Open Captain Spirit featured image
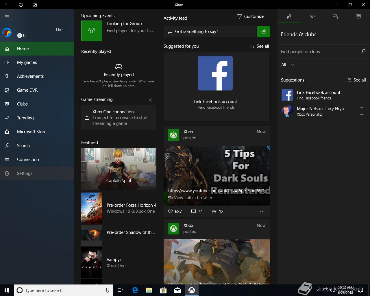The image size is (370, 296). 119,169
